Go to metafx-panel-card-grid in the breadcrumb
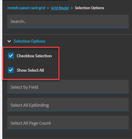The width and height of the screenshot is (132, 139). (26, 8)
